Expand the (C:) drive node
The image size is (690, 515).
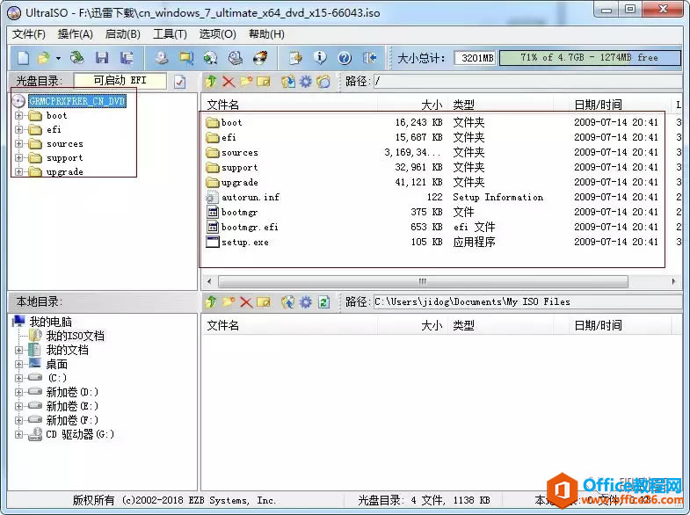pyautogui.click(x=19, y=378)
